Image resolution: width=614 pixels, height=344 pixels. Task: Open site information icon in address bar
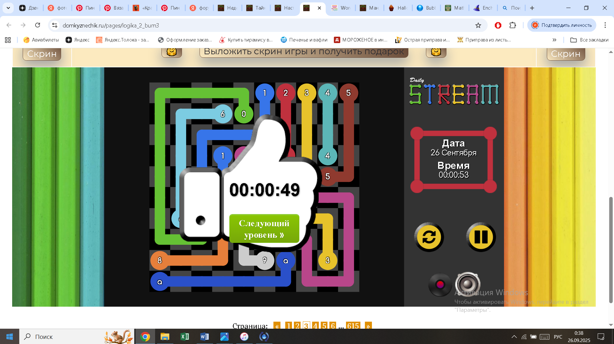[55, 25]
